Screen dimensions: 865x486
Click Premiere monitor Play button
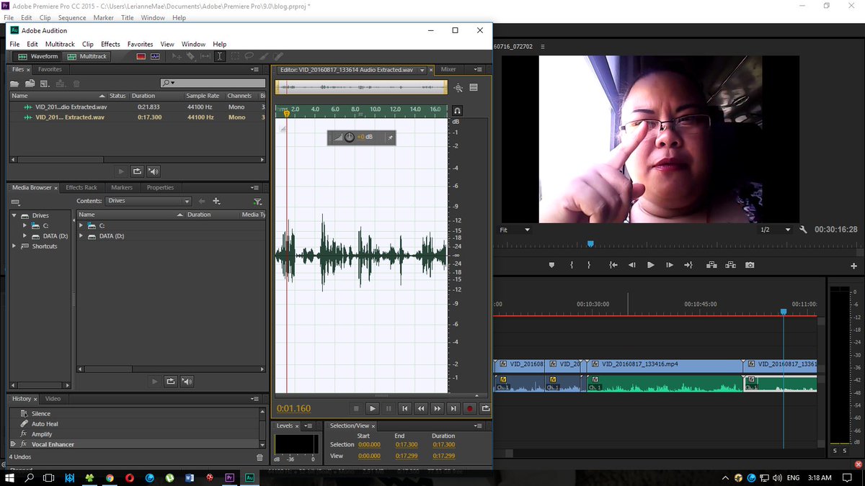click(651, 265)
